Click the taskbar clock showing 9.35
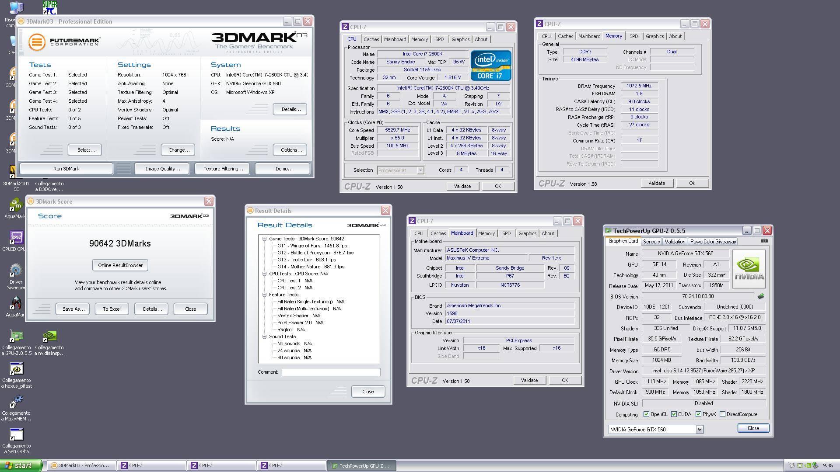The width and height of the screenshot is (840, 472). 828,466
